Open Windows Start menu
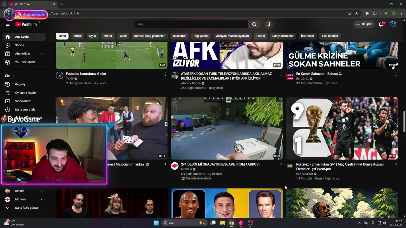Screen dimensions: 406x228 [x=156, y=223]
